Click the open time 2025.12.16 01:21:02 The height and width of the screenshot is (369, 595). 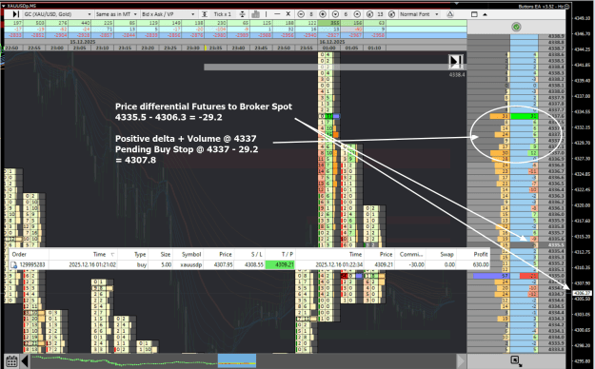point(92,264)
